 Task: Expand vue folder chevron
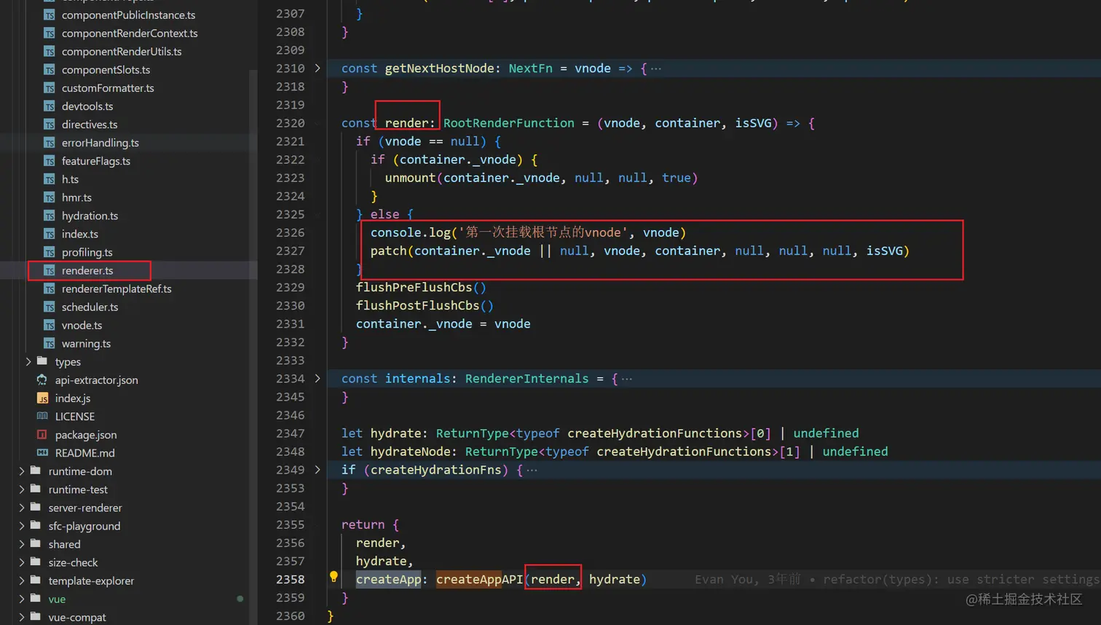pos(22,599)
